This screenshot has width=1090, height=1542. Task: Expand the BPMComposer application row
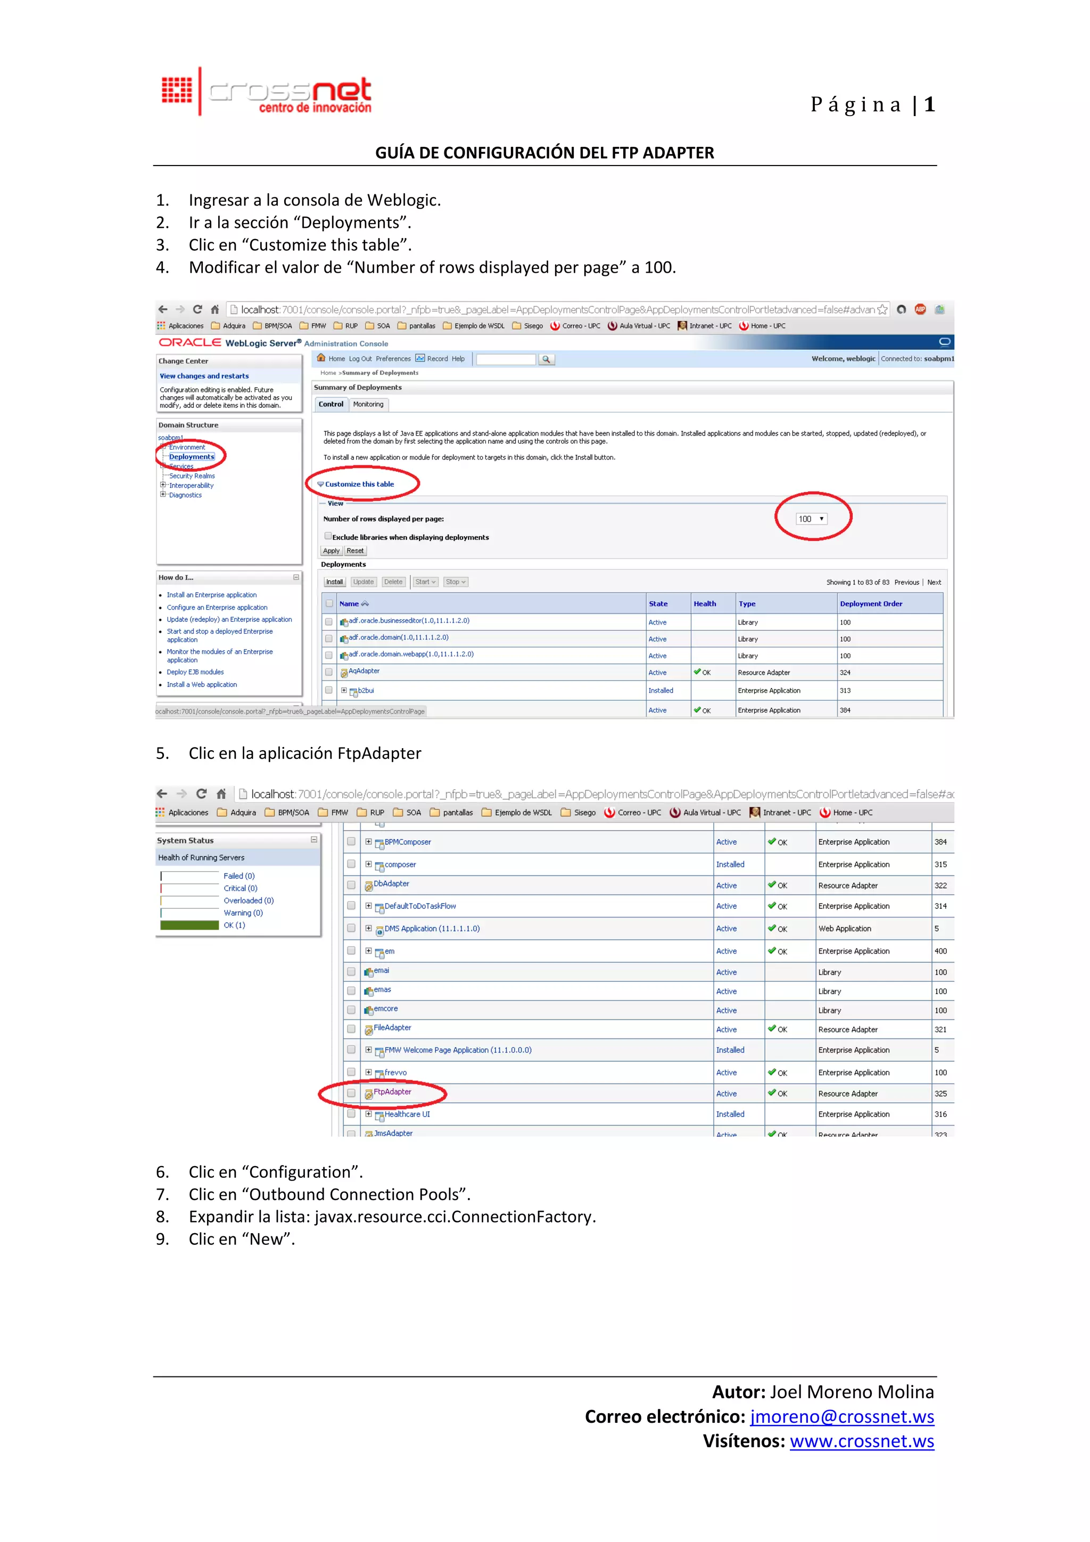(x=368, y=841)
